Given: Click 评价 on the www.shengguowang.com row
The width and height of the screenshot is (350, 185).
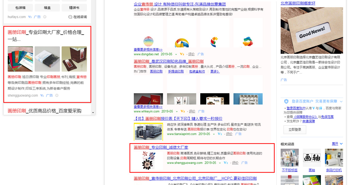Looking at the screenshot, I should pyautogui.click(x=235, y=163).
